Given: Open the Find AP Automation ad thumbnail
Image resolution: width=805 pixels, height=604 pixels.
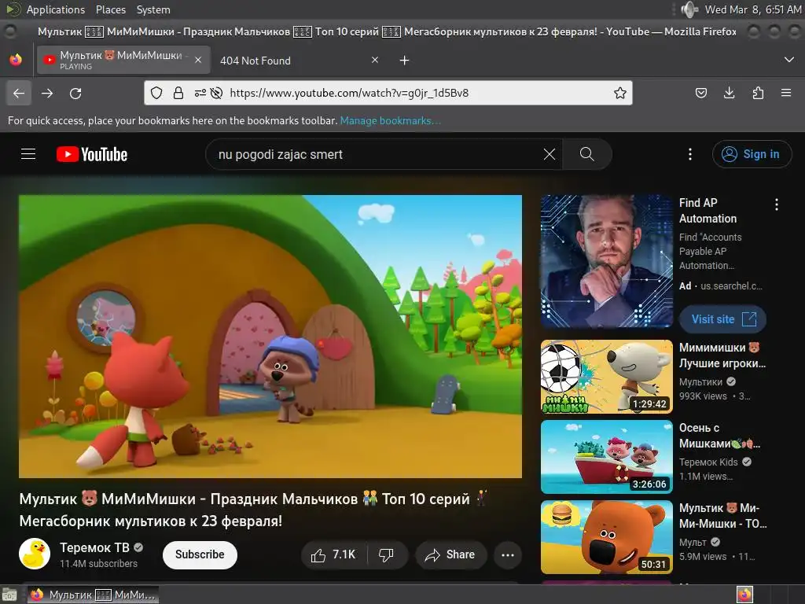Looking at the screenshot, I should [x=607, y=261].
